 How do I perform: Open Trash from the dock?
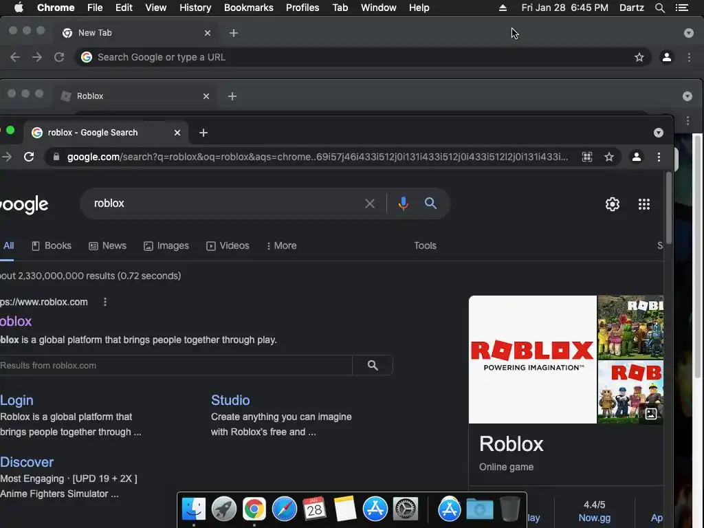tap(509, 509)
